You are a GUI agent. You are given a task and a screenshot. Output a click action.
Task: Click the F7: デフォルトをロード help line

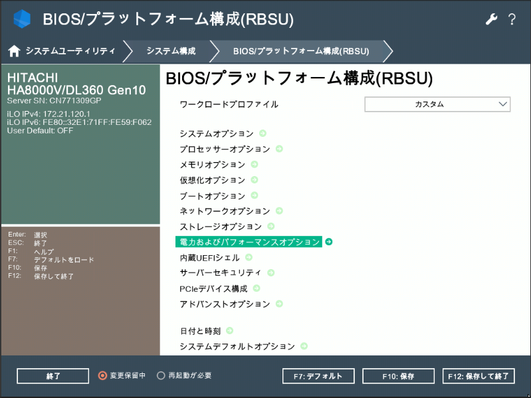51,260
